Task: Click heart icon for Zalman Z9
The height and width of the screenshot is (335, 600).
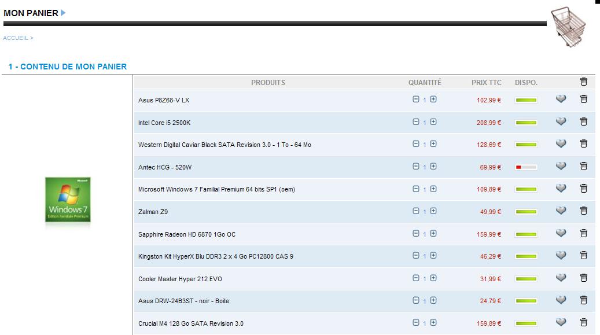Action: 561,211
